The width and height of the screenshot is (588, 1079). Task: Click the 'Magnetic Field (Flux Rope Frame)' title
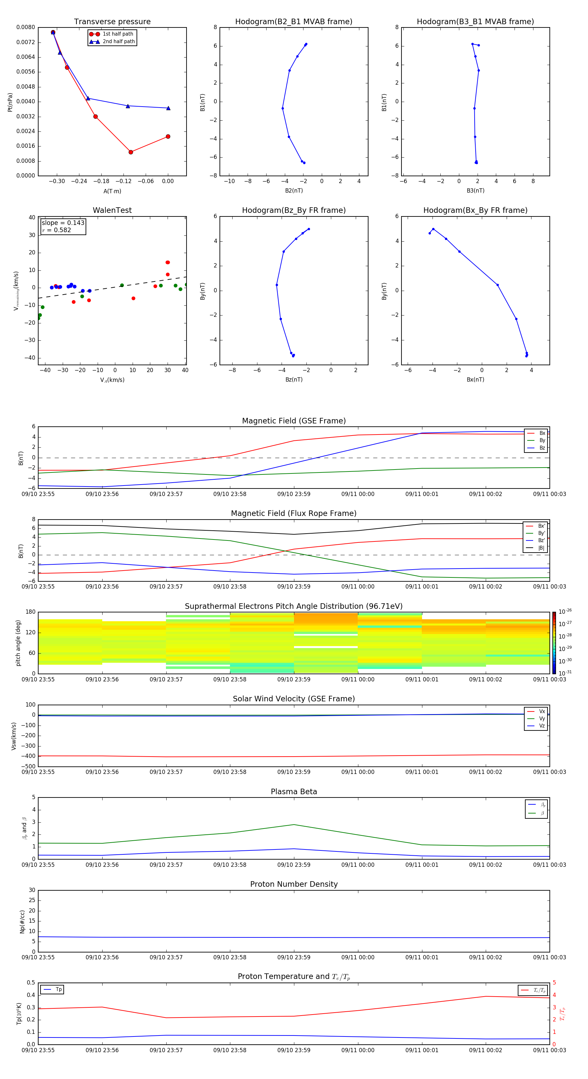tap(294, 513)
